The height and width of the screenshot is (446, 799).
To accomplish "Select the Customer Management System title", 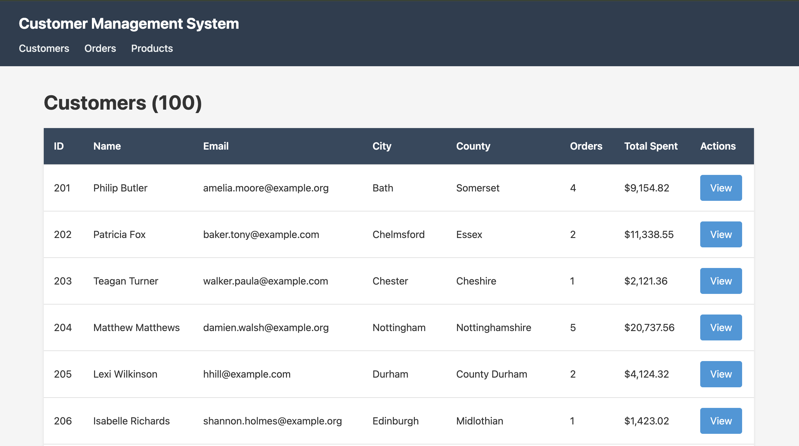I will point(129,23).
